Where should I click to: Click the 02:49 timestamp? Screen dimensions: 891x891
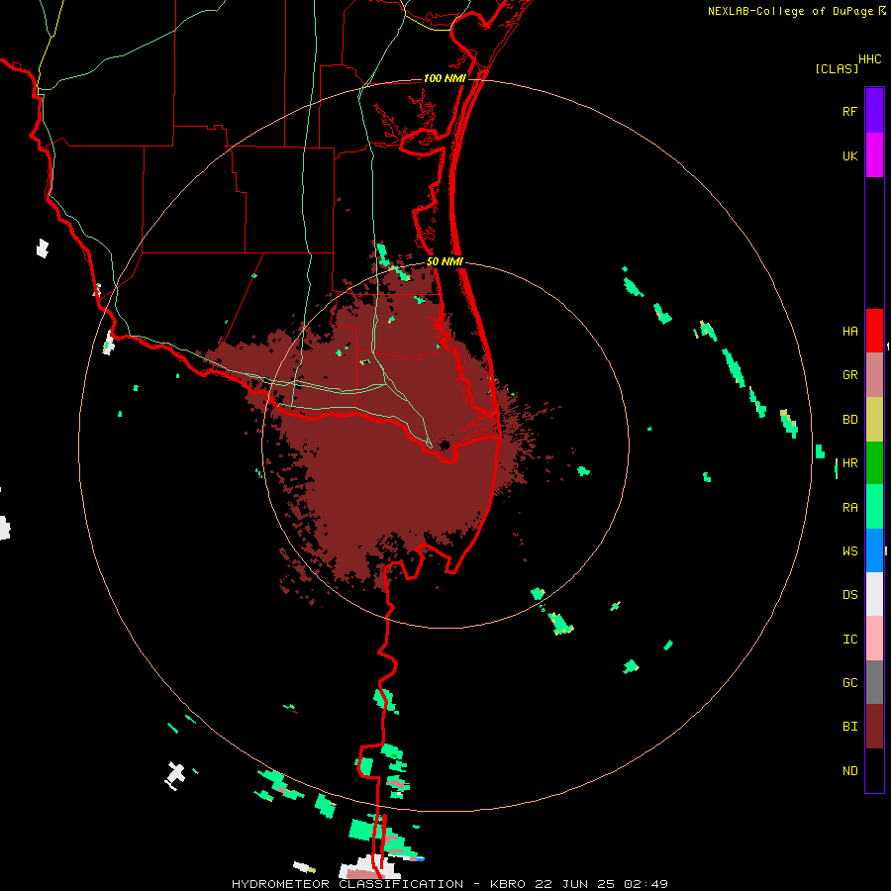point(645,884)
